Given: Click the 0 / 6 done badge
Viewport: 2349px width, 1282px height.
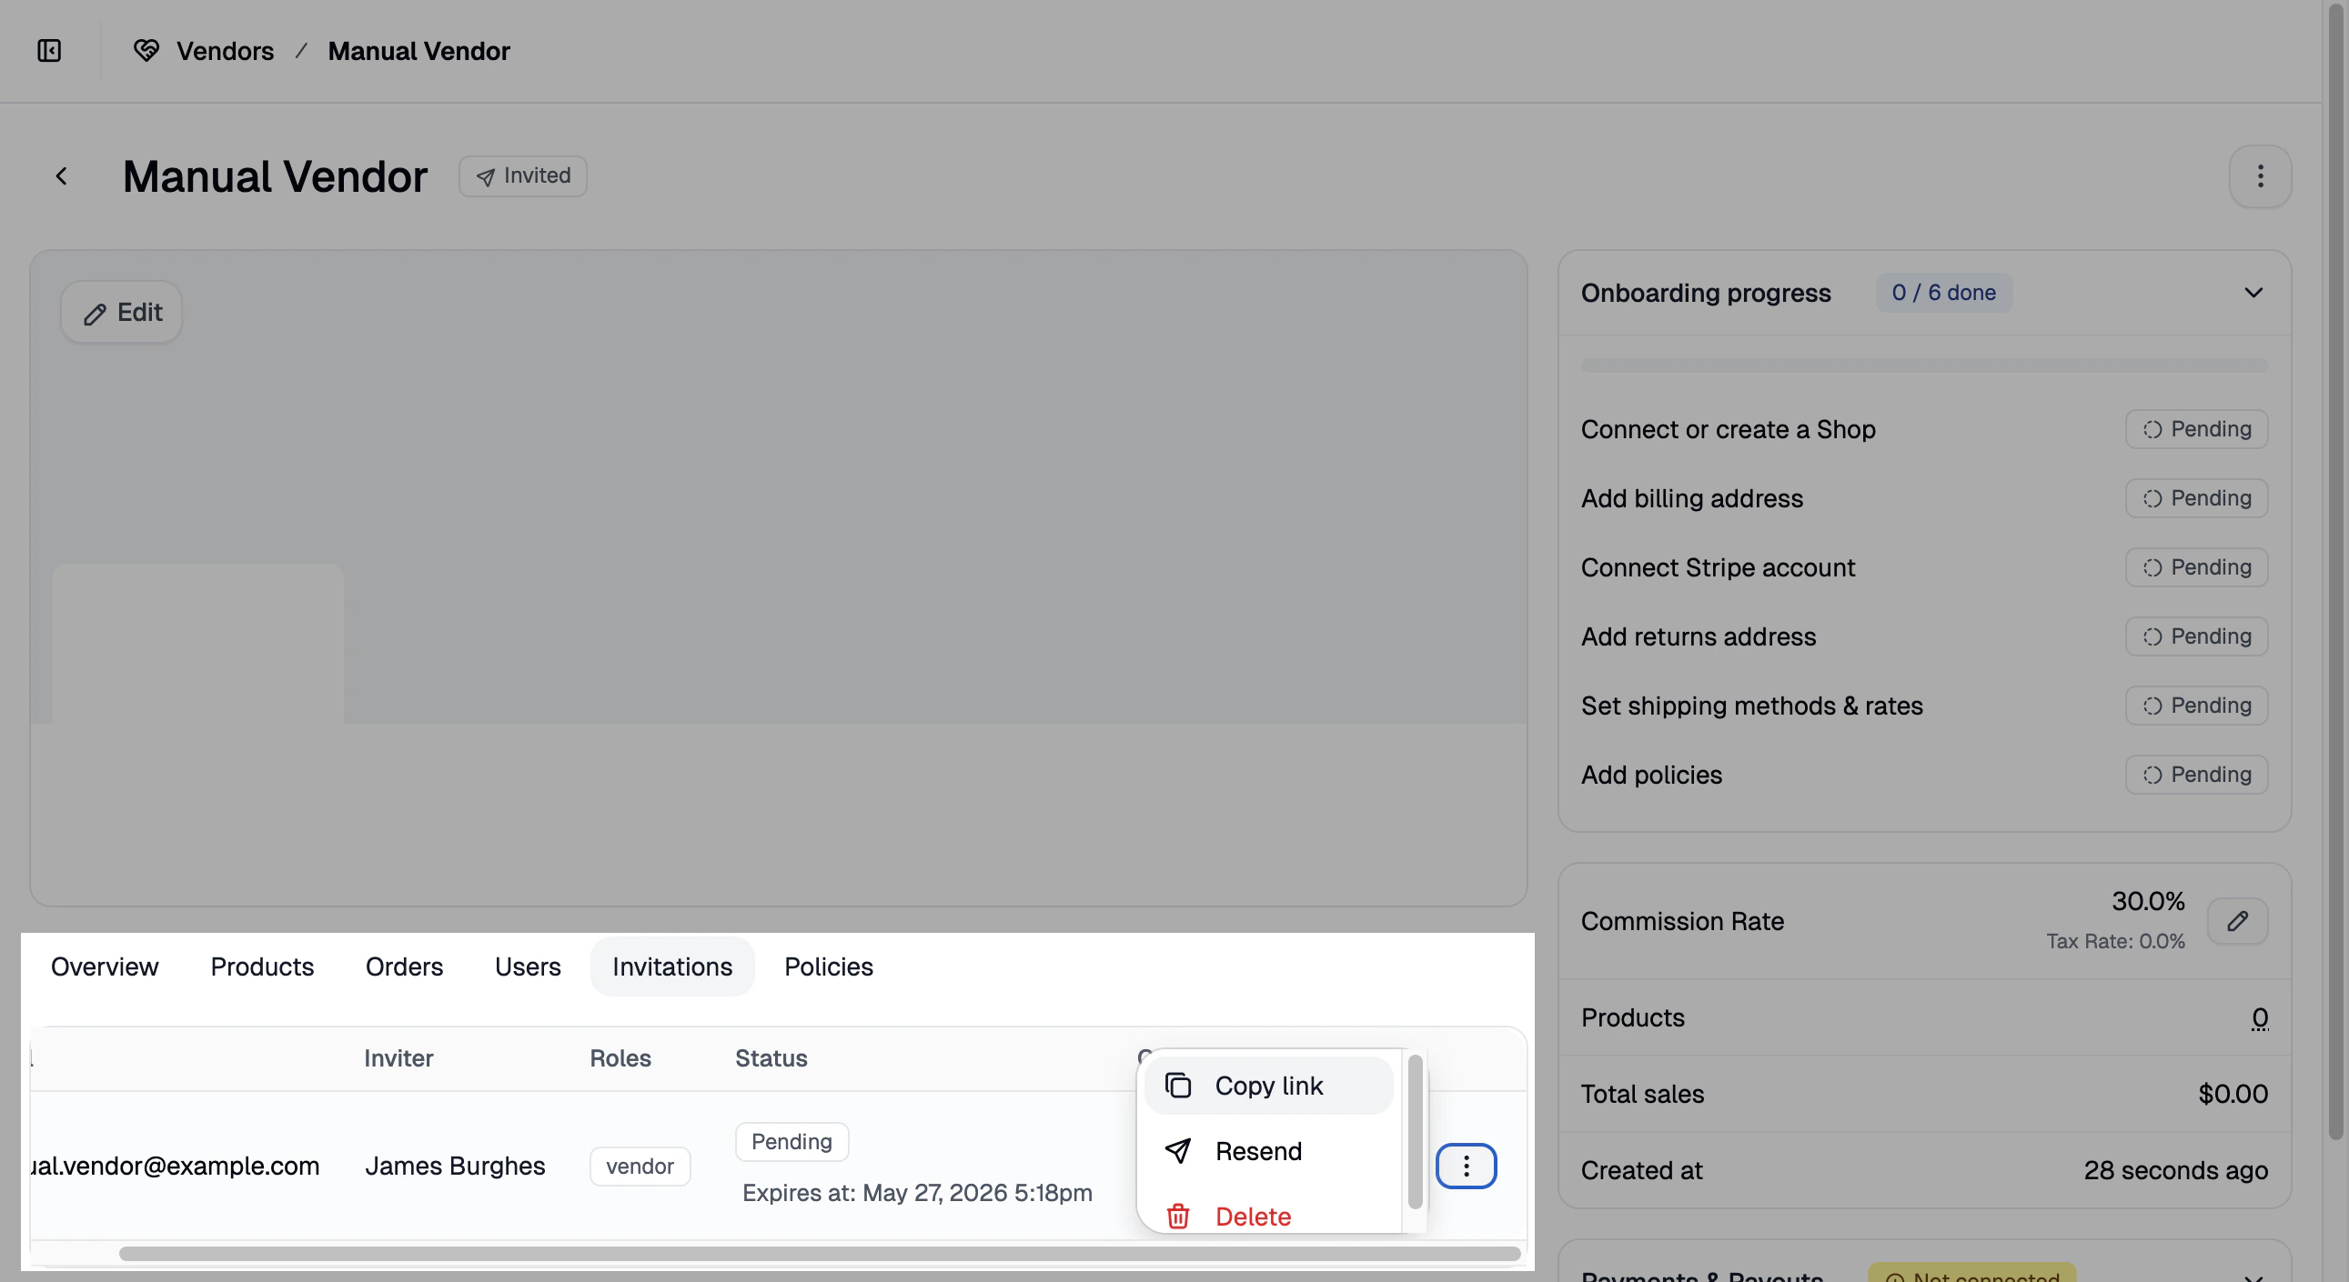Looking at the screenshot, I should (1943, 293).
